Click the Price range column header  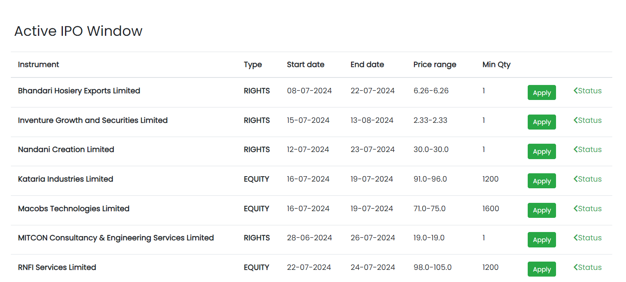(x=434, y=65)
